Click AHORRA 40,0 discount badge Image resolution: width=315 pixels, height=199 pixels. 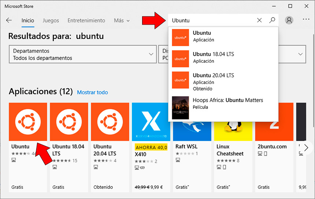point(151,147)
